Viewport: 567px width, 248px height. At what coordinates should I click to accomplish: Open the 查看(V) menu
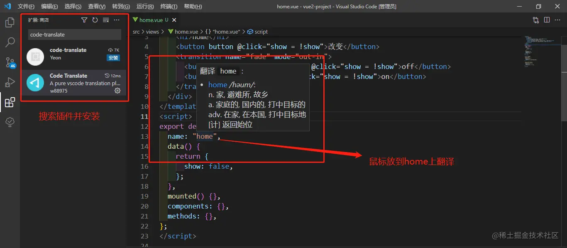click(x=97, y=7)
